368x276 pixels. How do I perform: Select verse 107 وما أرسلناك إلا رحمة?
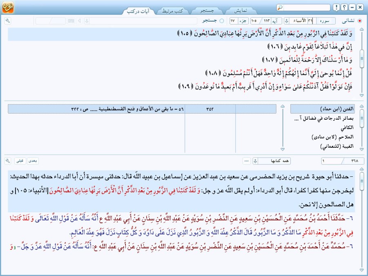307,60
